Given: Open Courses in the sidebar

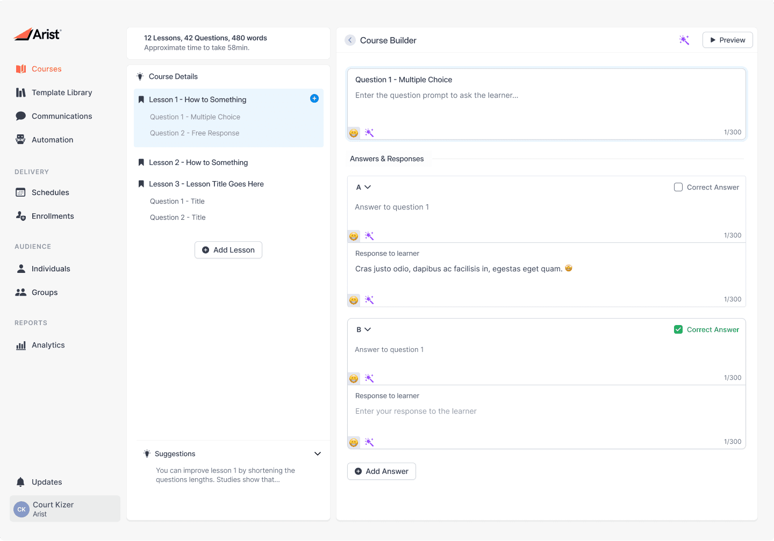Looking at the screenshot, I should click(x=39, y=69).
